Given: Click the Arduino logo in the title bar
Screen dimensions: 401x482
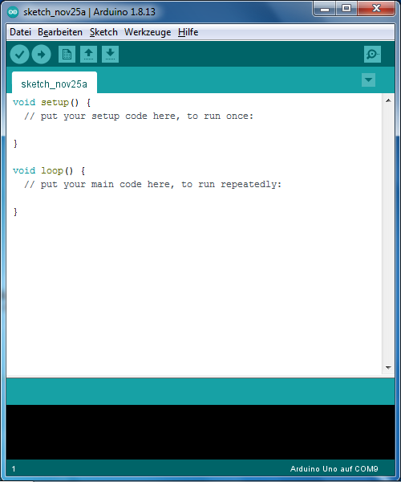Looking at the screenshot, I should click(x=13, y=12).
